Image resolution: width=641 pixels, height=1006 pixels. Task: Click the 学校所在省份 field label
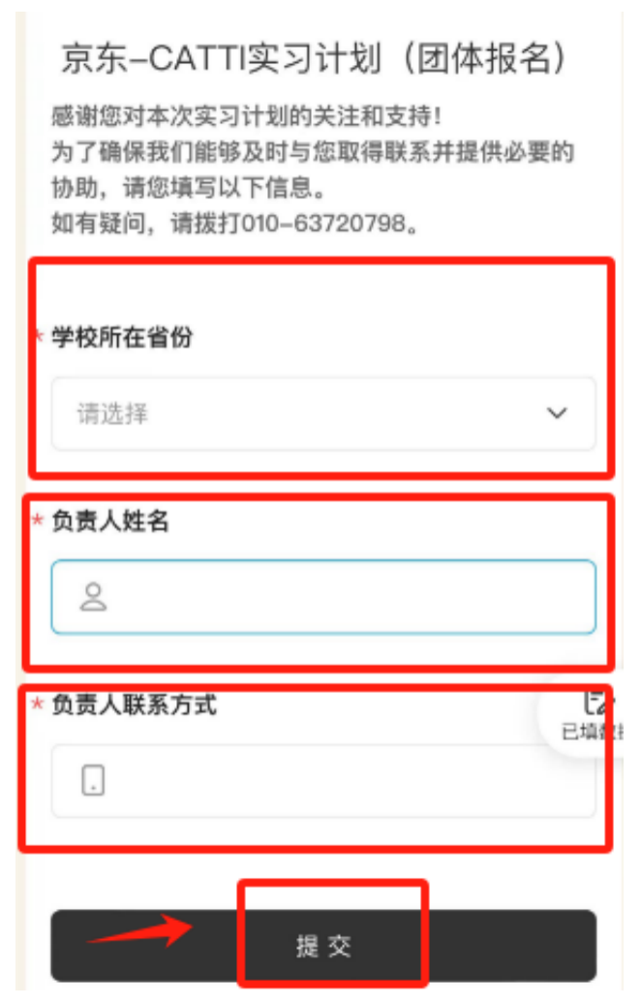click(x=122, y=337)
